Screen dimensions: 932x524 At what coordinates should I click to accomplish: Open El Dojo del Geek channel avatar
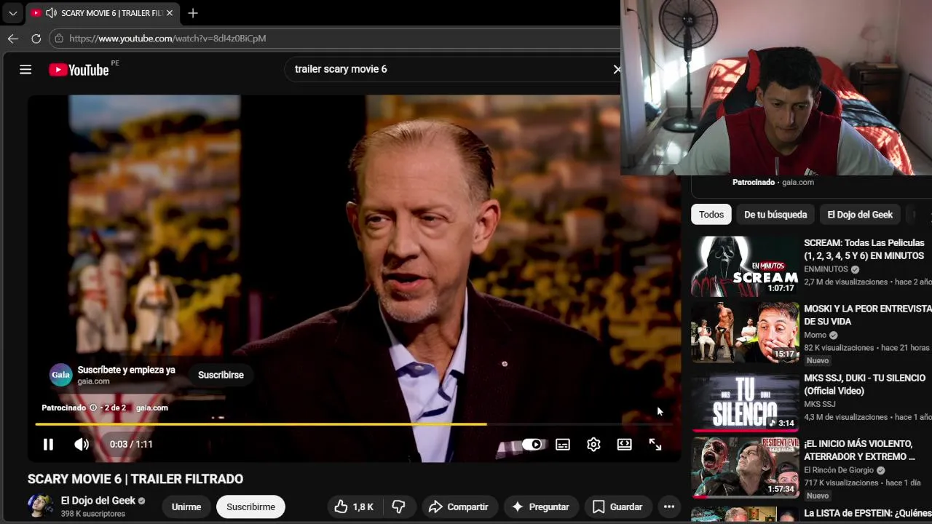pos(40,506)
